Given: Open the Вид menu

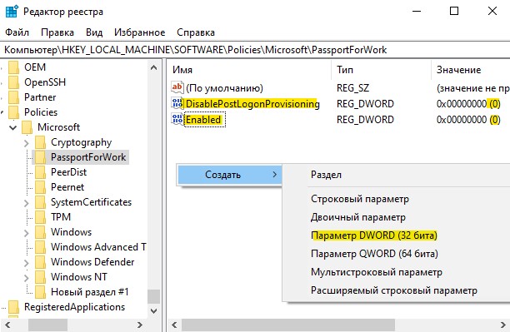Looking at the screenshot, I should [x=94, y=32].
